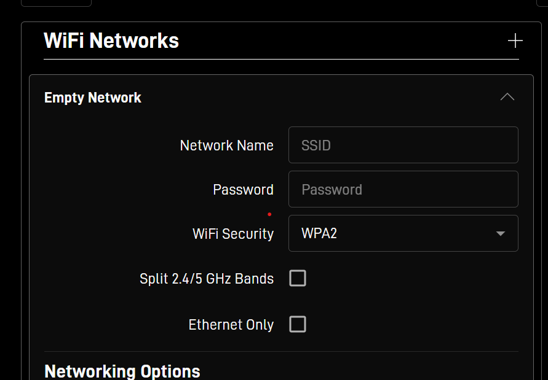Click the Split 2.4/5 GHz Bands label
Image resolution: width=548 pixels, height=380 pixels.
click(207, 279)
